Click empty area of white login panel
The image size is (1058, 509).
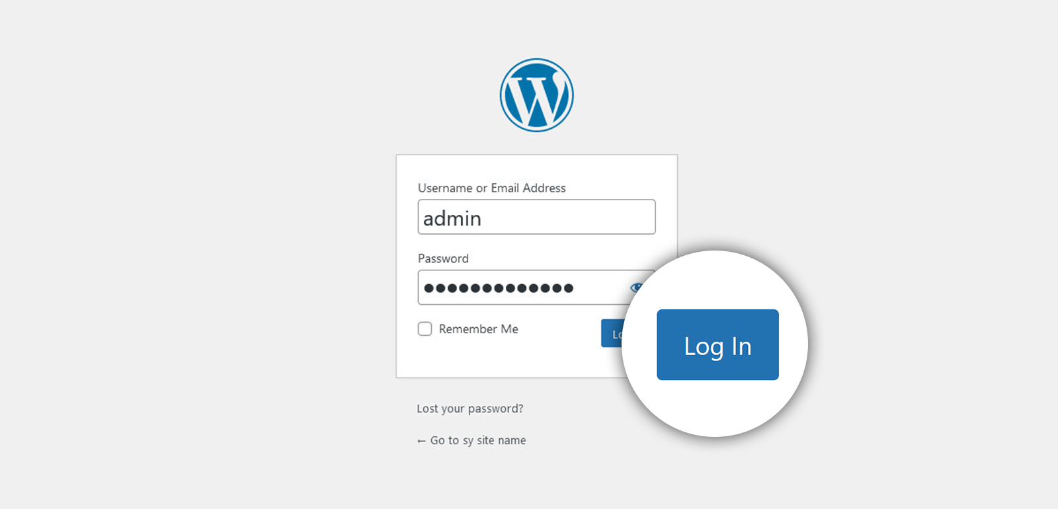coord(503,360)
